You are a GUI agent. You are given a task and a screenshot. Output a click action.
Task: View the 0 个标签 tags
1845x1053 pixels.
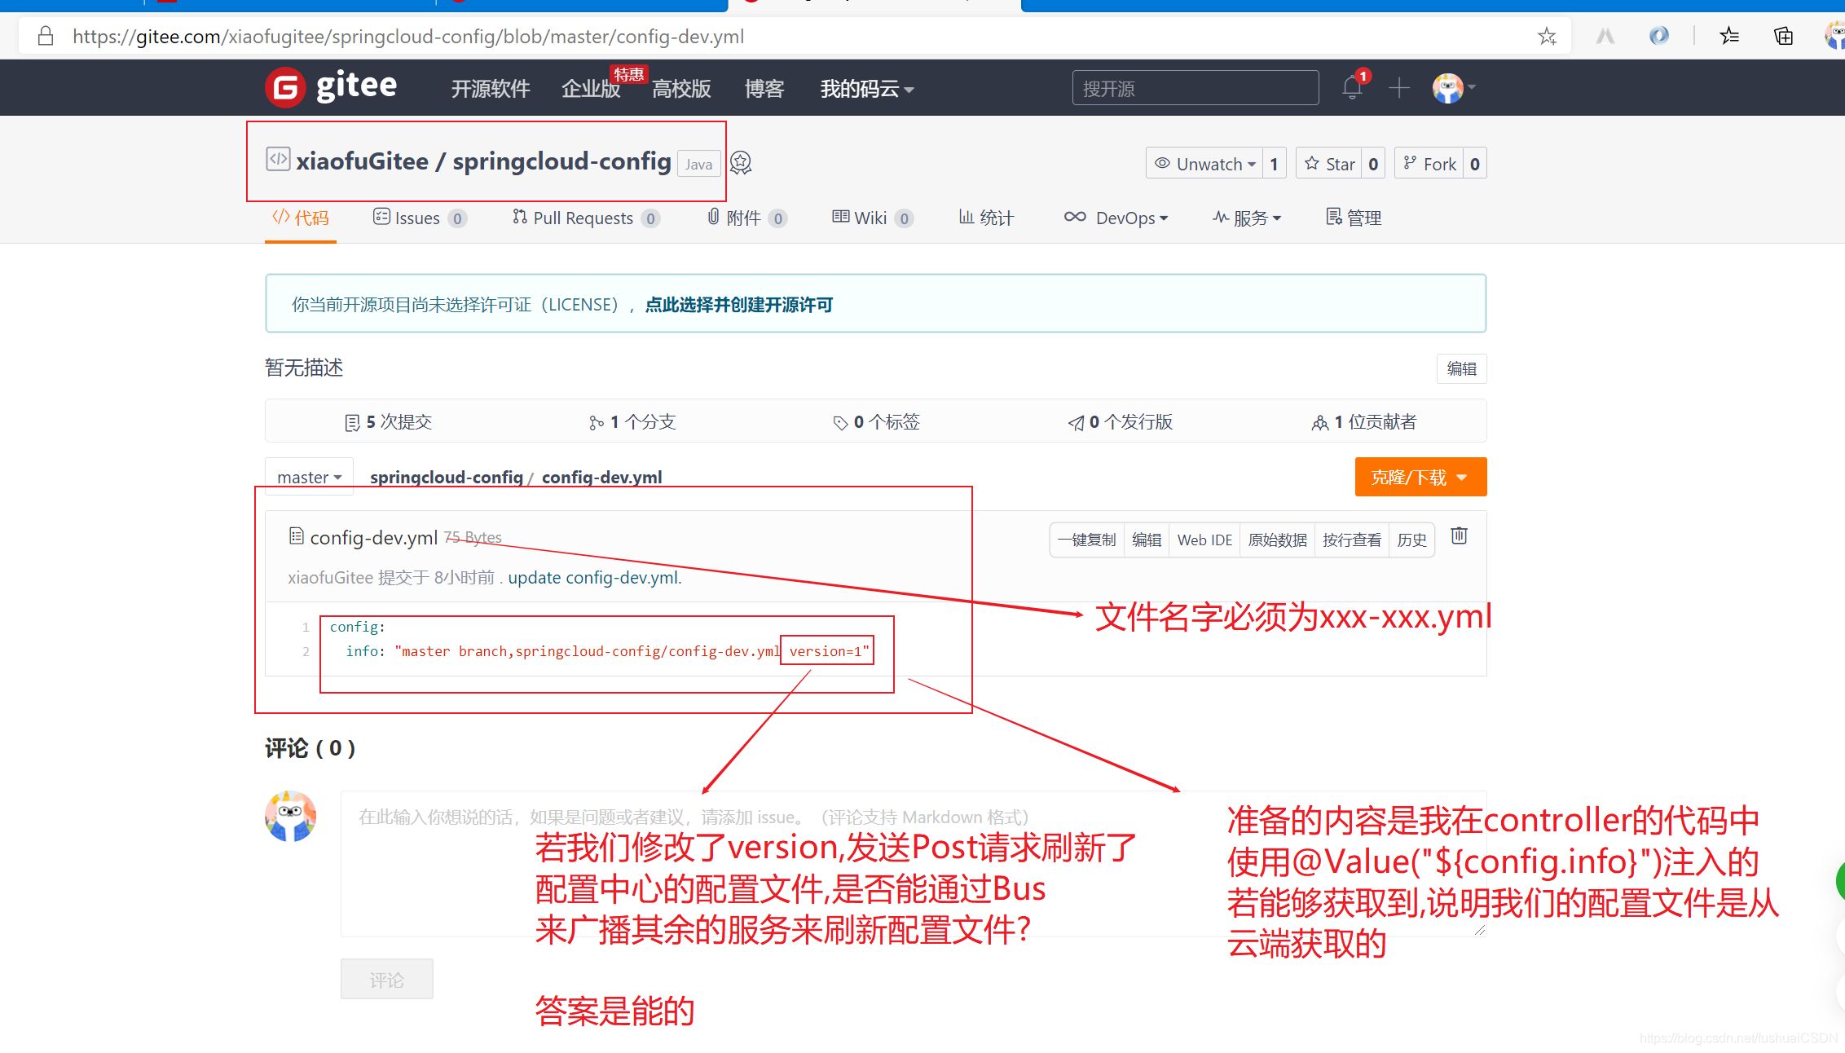coord(876,422)
